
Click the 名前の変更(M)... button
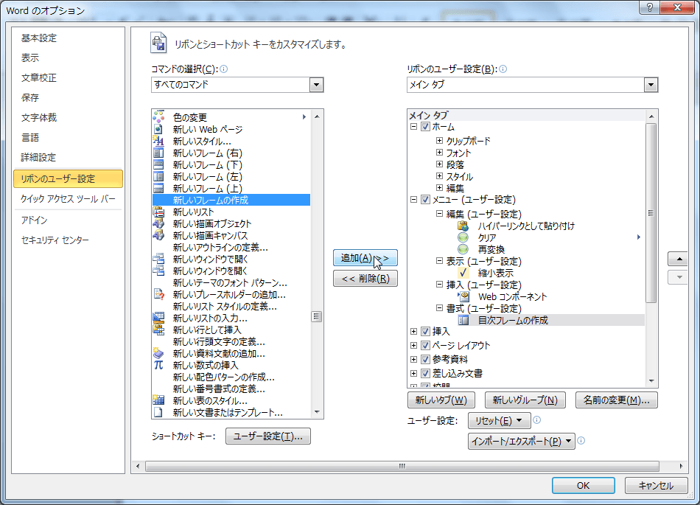617,400
